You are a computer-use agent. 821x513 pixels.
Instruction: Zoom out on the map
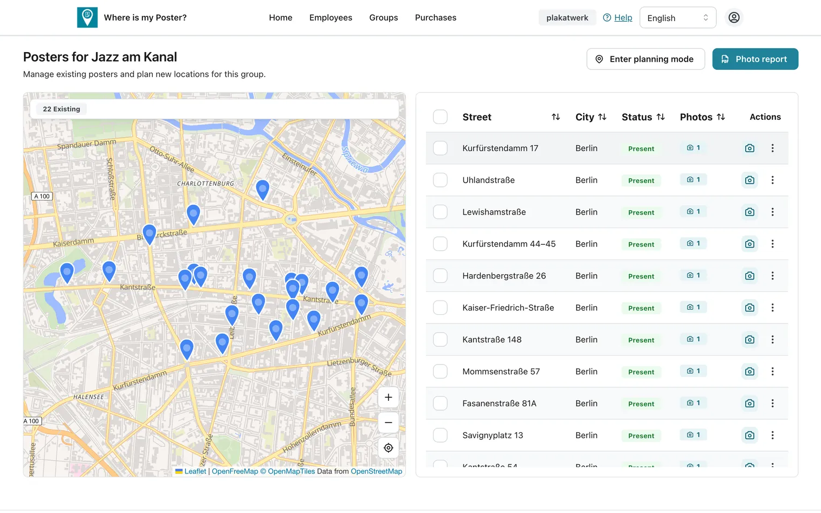(x=388, y=423)
